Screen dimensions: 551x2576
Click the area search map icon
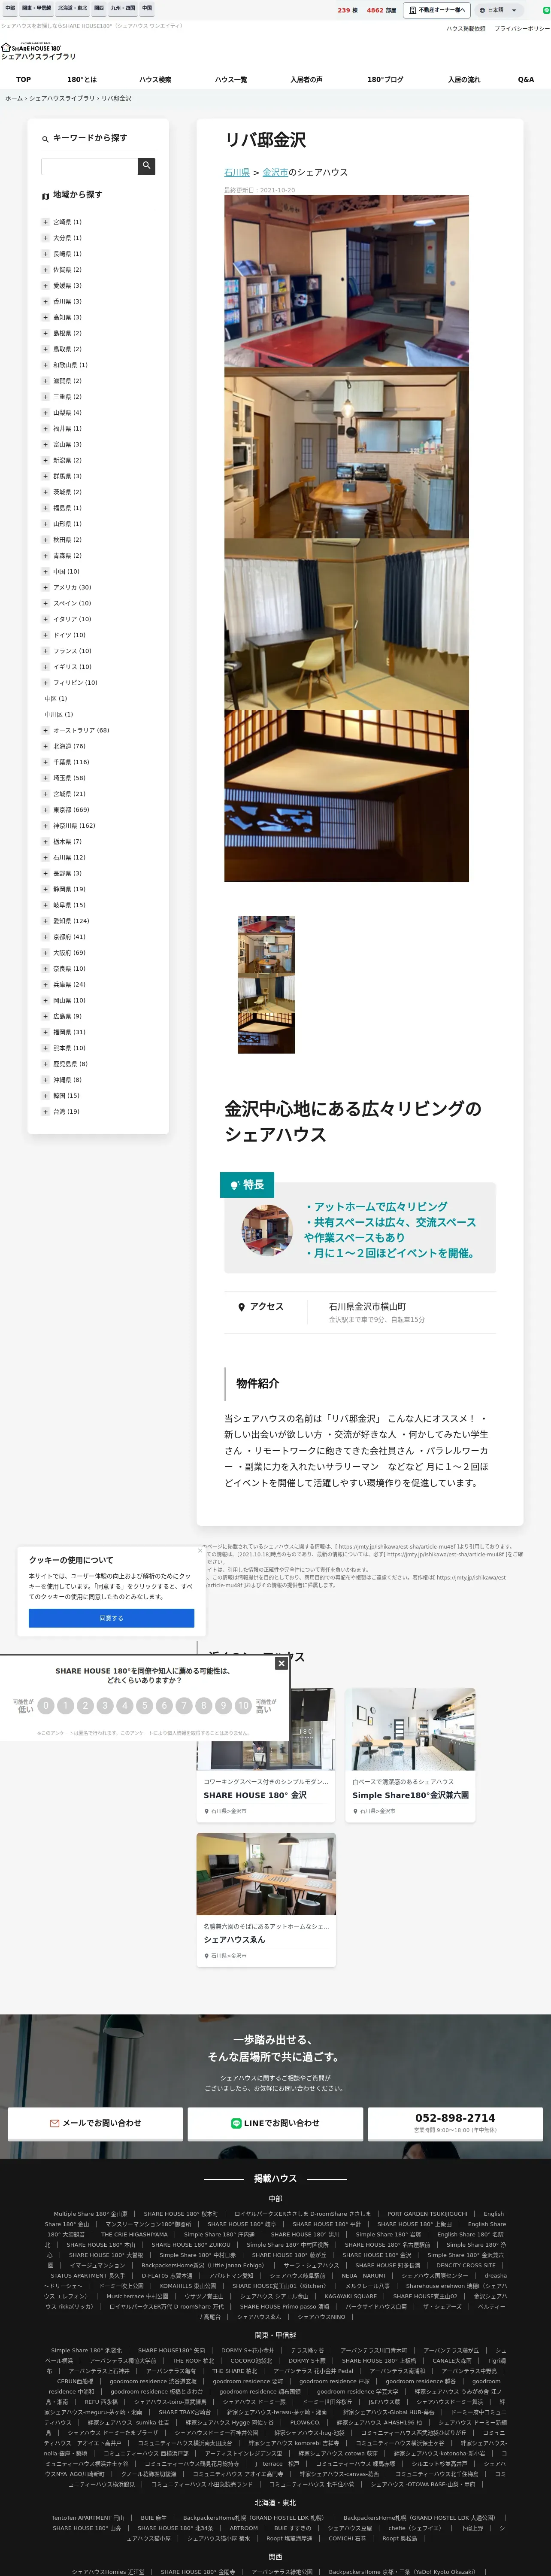pos(45,196)
